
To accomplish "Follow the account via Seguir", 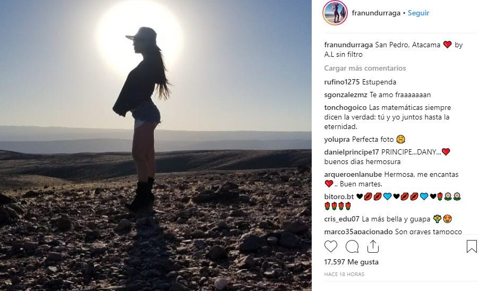I will (x=418, y=13).
